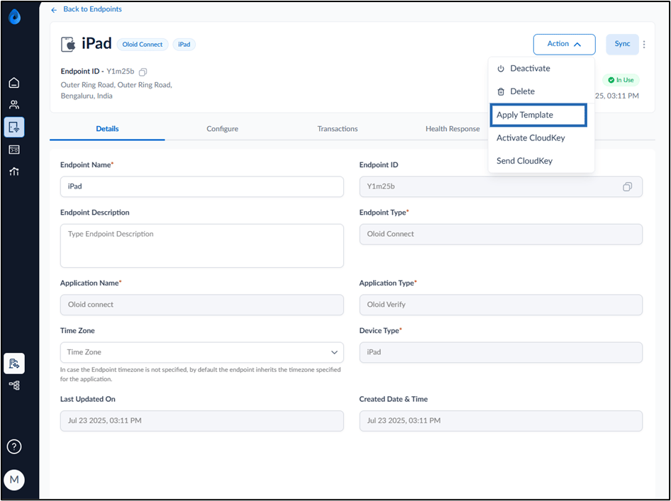
Task: Click the Endpoint Type field
Action: (x=501, y=235)
